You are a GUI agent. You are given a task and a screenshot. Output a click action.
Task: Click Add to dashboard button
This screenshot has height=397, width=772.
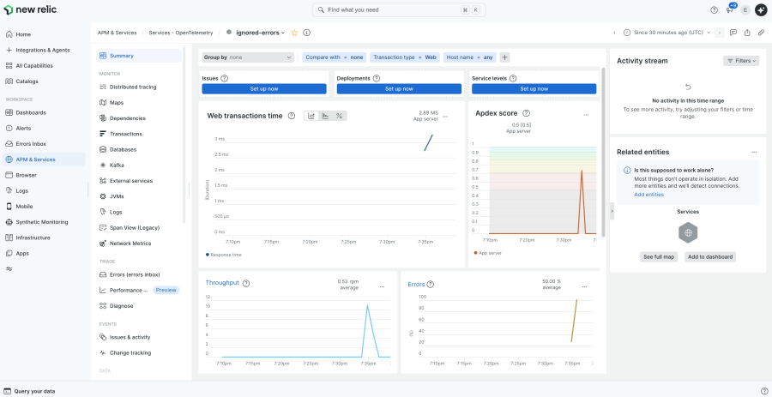click(x=710, y=256)
